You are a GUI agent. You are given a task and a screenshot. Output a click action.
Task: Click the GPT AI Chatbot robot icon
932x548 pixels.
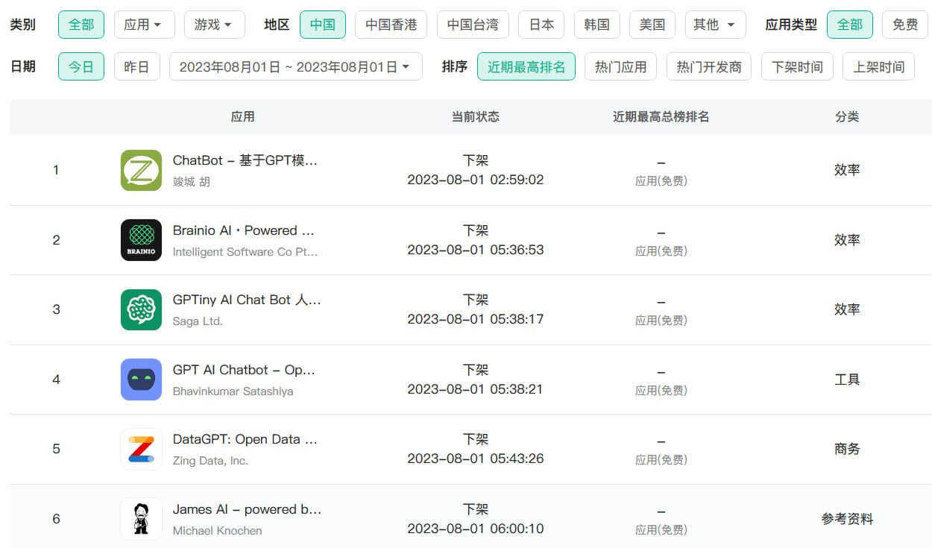coord(141,379)
